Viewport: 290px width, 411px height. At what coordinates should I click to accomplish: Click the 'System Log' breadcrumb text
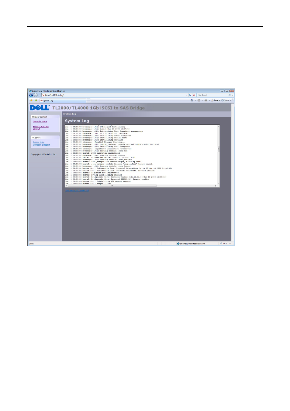tap(69, 114)
